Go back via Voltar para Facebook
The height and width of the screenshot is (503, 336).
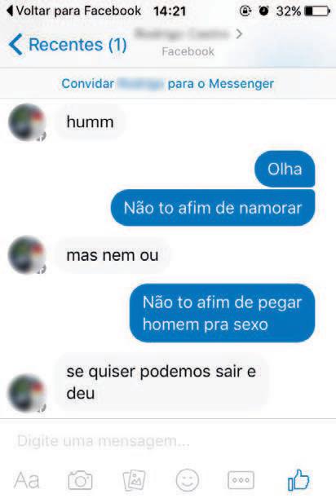(74, 11)
